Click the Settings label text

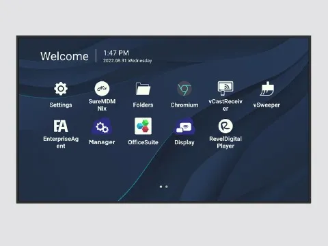(x=61, y=105)
